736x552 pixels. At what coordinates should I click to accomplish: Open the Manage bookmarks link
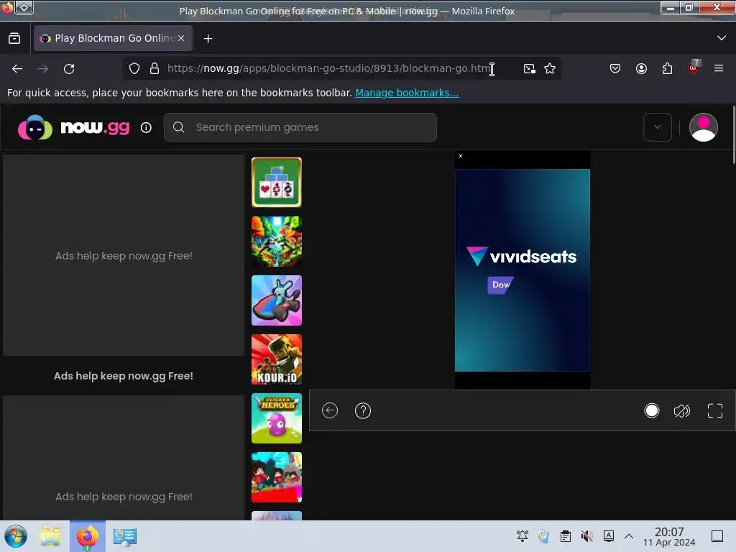tap(407, 93)
